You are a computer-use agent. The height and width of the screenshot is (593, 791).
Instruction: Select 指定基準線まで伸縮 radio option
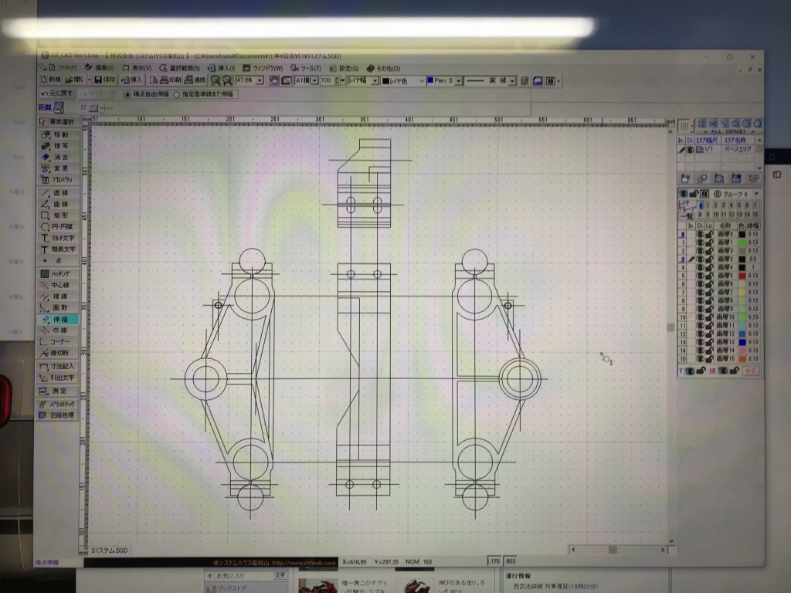coord(177,94)
